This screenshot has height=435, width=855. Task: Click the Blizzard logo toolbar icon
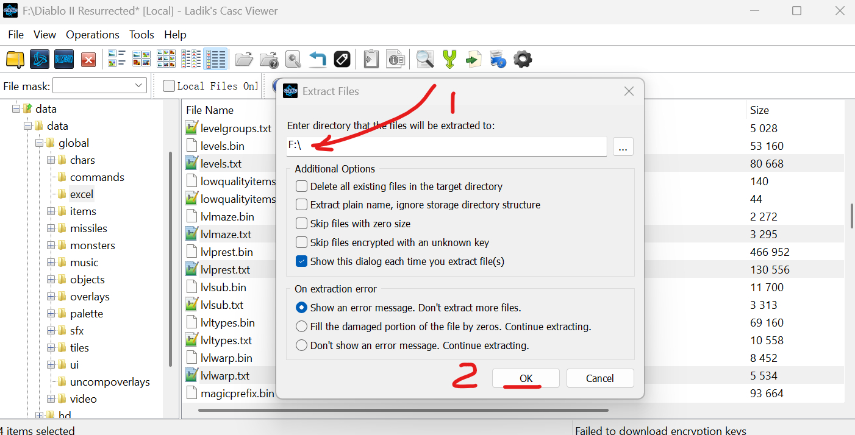pyautogui.click(x=64, y=59)
